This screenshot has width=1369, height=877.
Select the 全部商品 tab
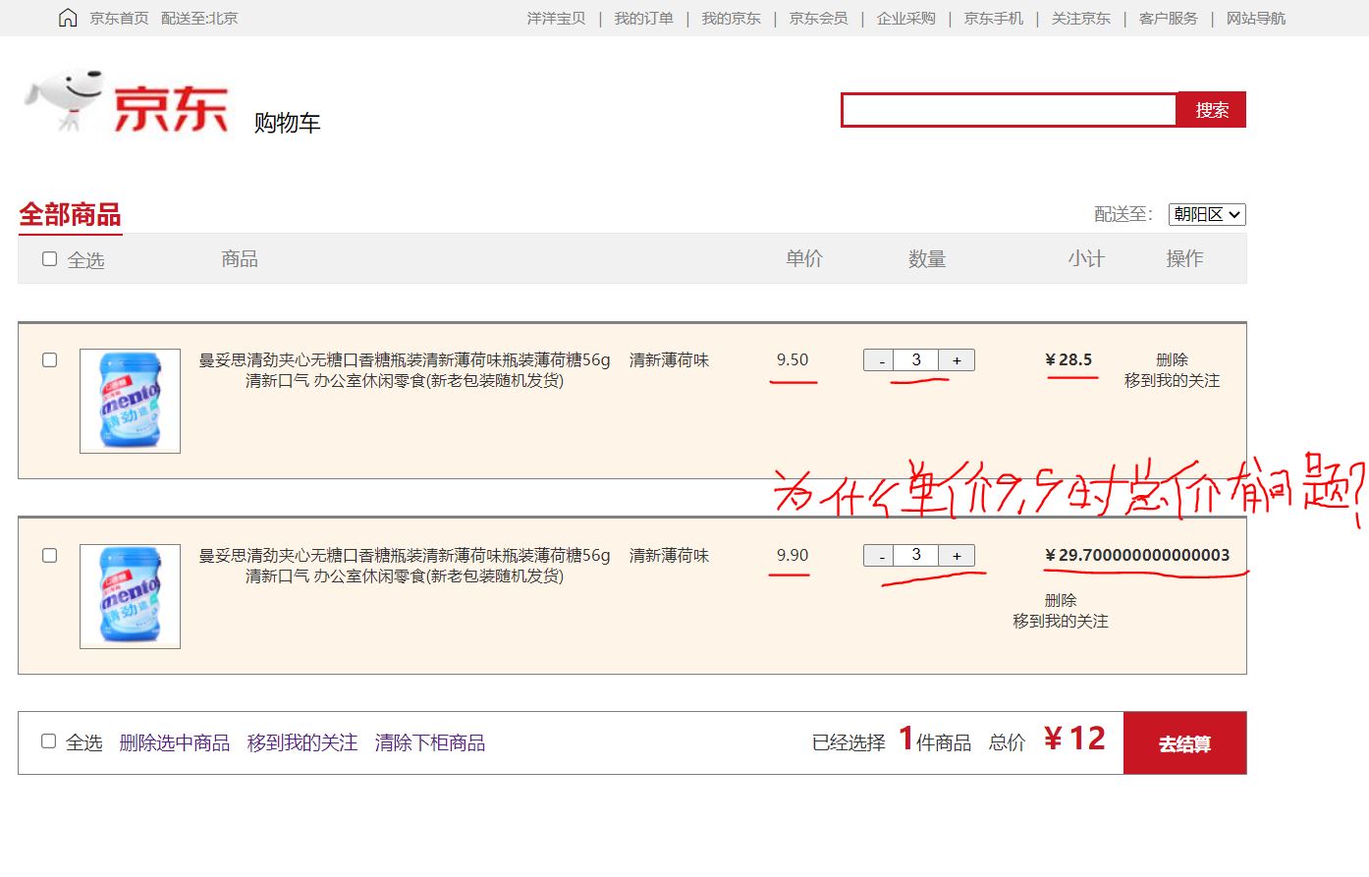(70, 214)
